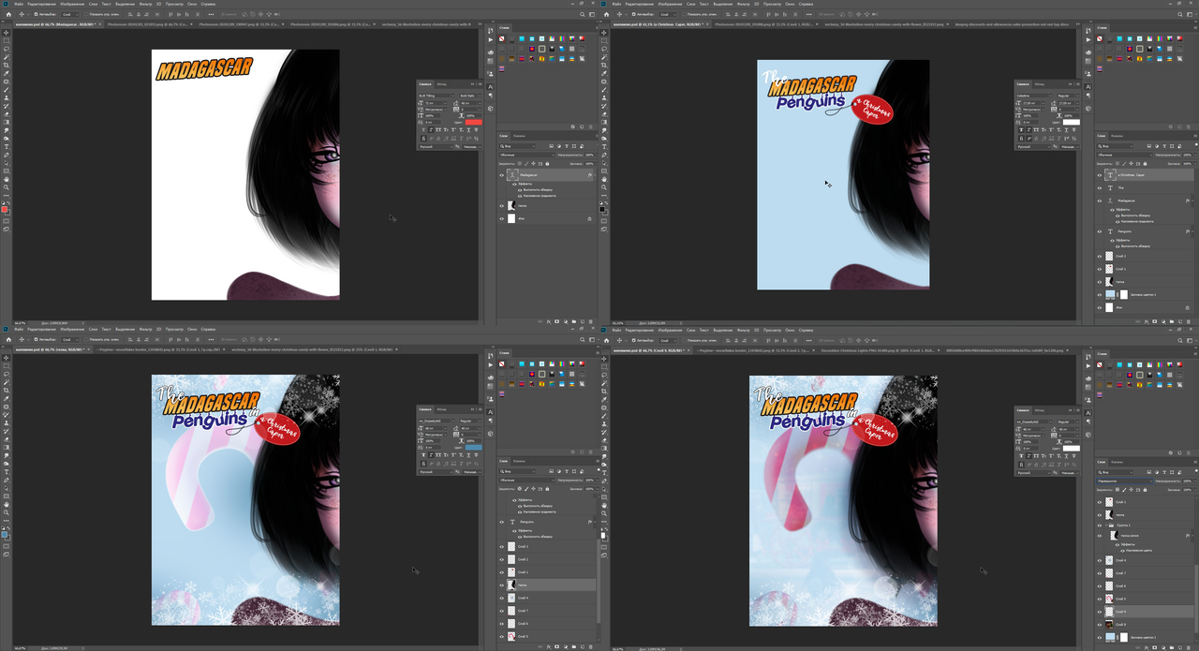Image resolution: width=1199 pixels, height=651 pixels.
Task: Click the new group folder icon in the blurred candy-cane window
Action: (1171, 647)
